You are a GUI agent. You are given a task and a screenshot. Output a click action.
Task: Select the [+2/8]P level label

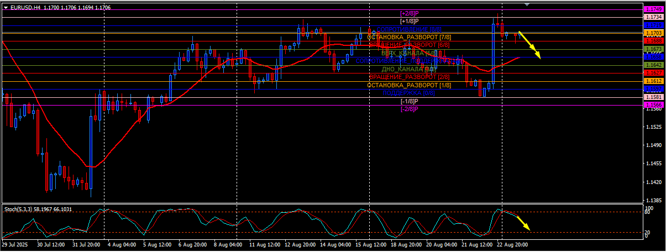pos(409,13)
